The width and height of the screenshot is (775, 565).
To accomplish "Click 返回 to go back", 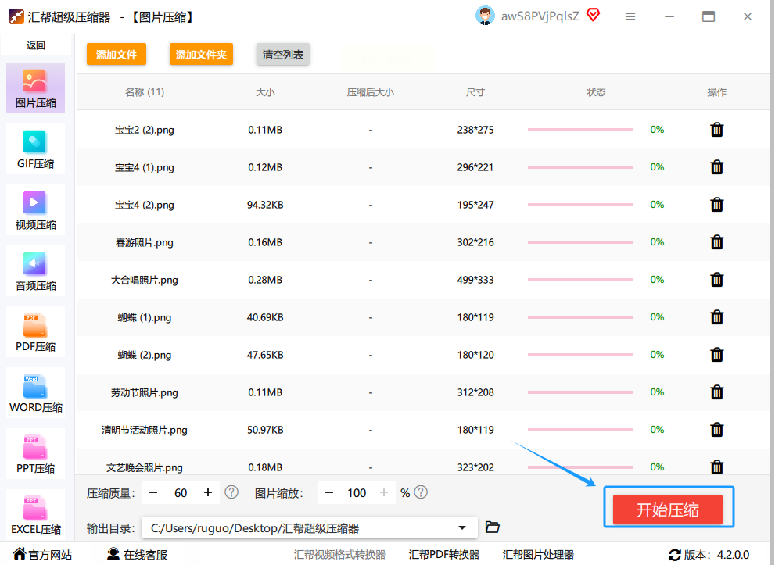I will click(x=35, y=45).
